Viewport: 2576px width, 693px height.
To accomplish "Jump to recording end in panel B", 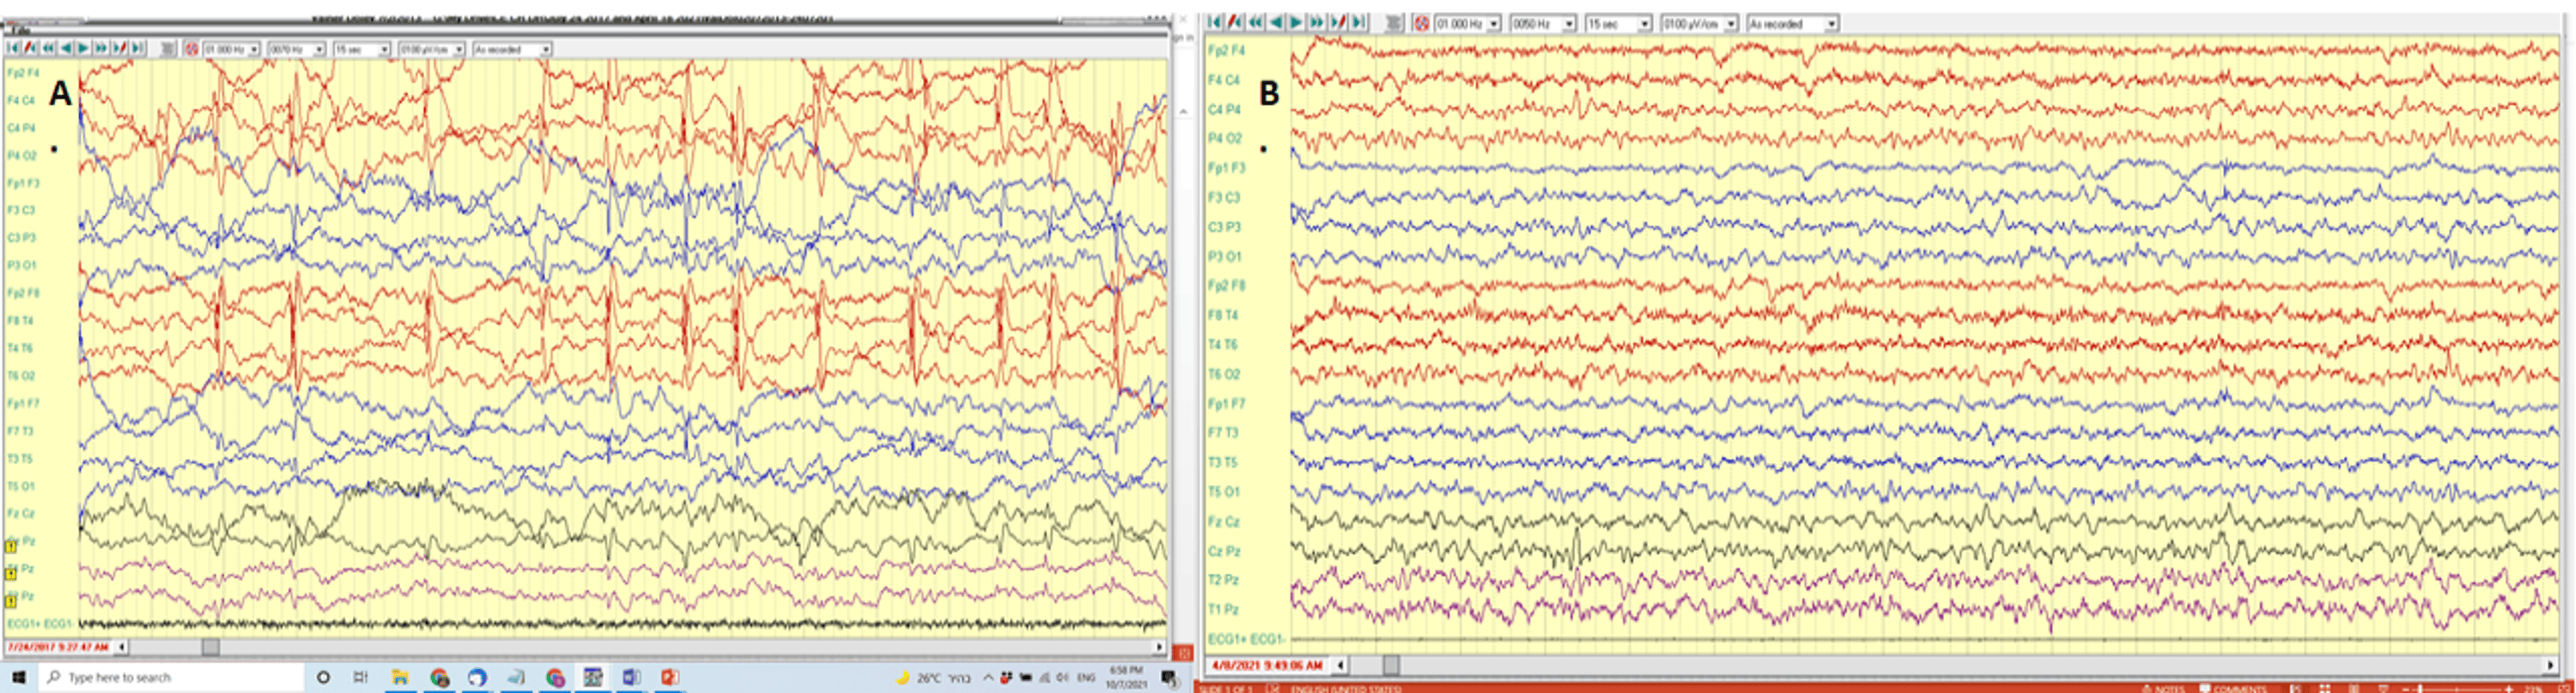I will coord(1358,22).
